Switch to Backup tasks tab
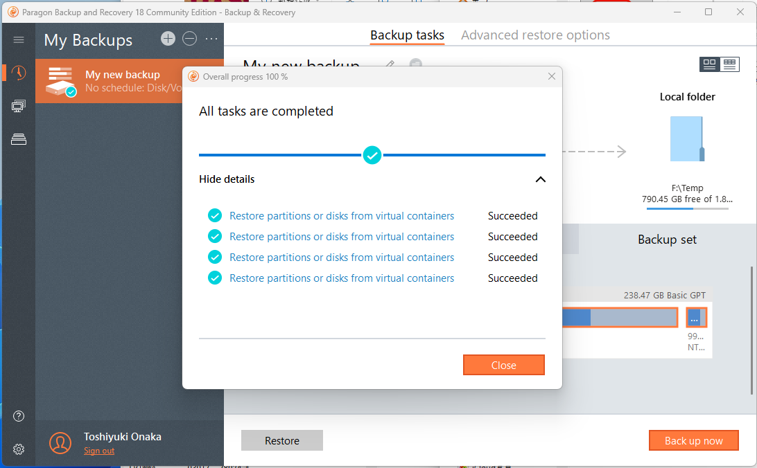 (407, 35)
